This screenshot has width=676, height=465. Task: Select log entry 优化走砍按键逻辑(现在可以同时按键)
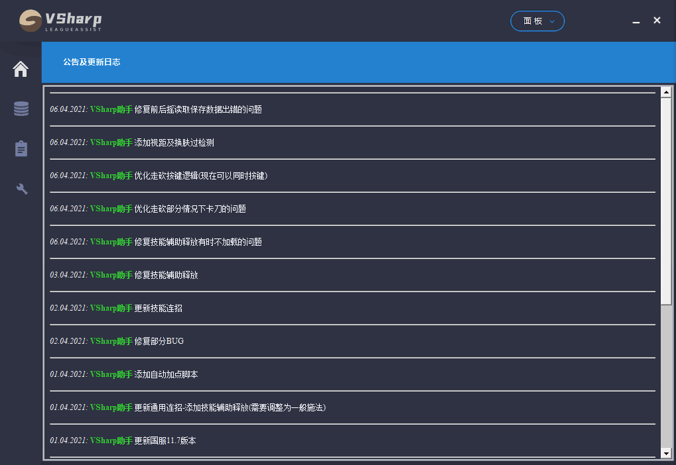(x=159, y=176)
